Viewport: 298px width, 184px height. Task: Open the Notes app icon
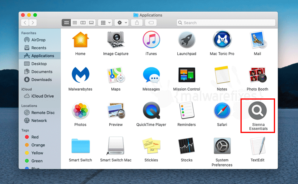pos(222,75)
